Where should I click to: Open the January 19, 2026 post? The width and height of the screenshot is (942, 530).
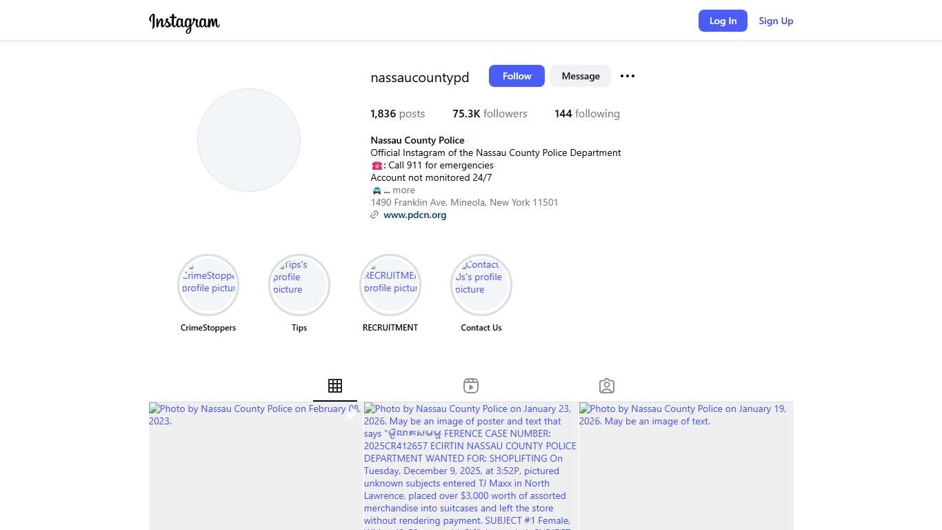[686, 469]
